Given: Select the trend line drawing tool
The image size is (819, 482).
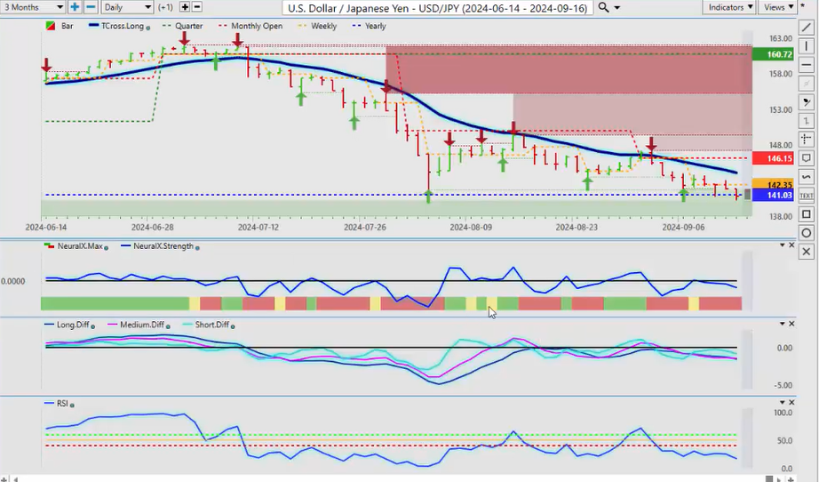Looking at the screenshot, I should [806, 28].
